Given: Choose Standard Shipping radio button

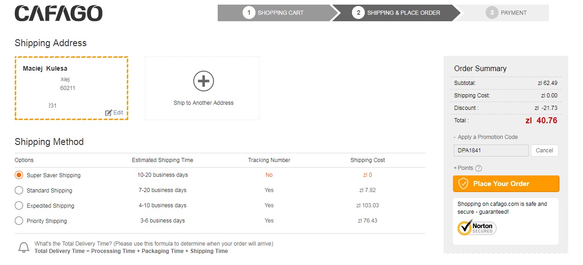Looking at the screenshot, I should point(19,190).
